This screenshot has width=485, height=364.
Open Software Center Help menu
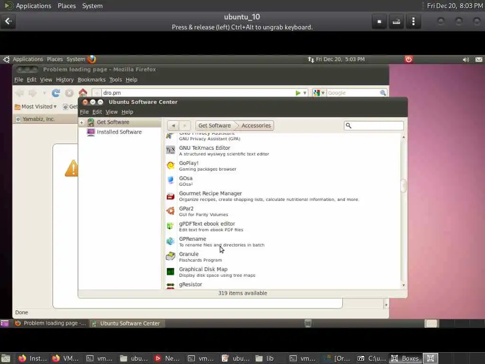127,112
